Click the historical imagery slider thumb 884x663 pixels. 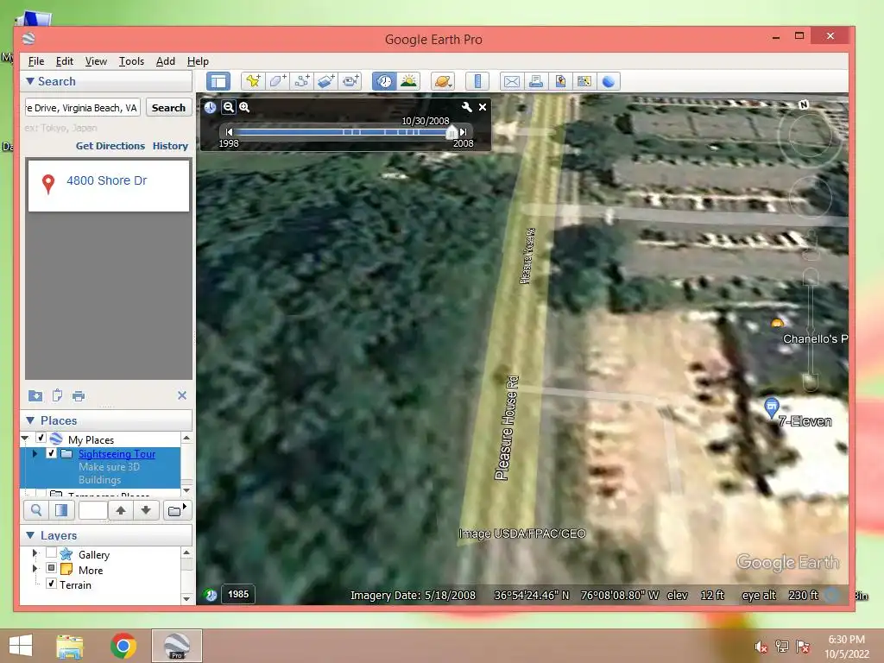tap(451, 132)
